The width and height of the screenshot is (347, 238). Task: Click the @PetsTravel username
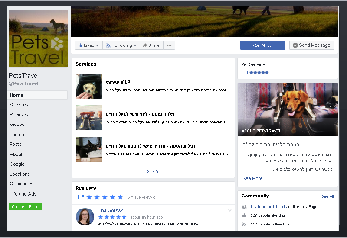pos(23,83)
